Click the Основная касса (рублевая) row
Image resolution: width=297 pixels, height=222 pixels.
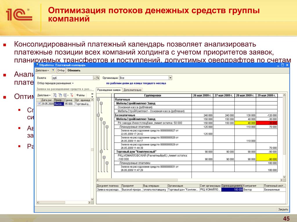pyautogui.click(x=153, y=107)
